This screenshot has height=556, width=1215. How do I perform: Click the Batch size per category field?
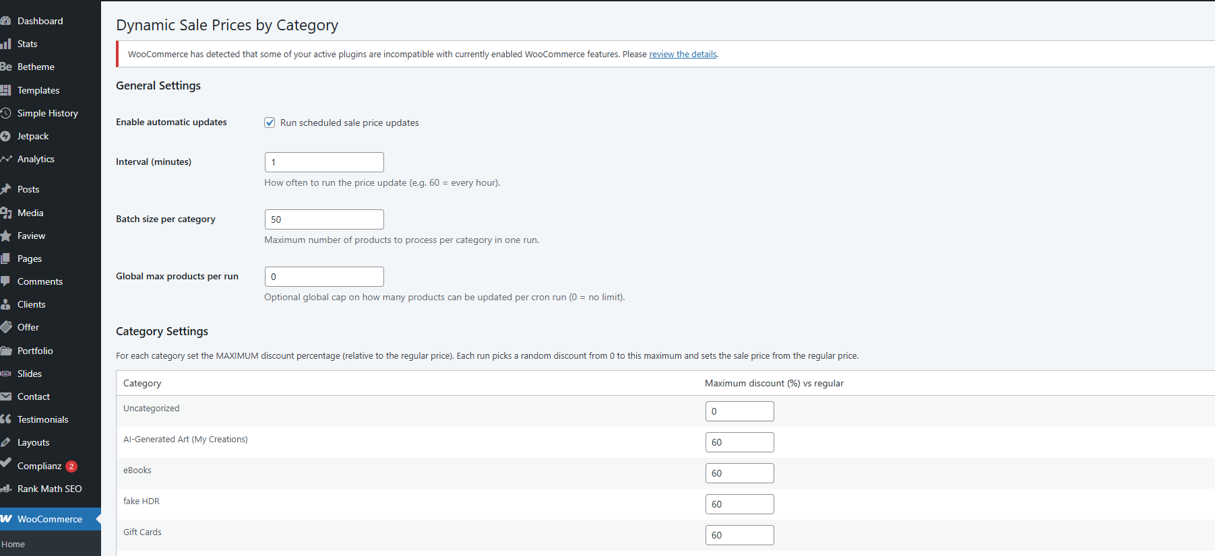coord(324,219)
